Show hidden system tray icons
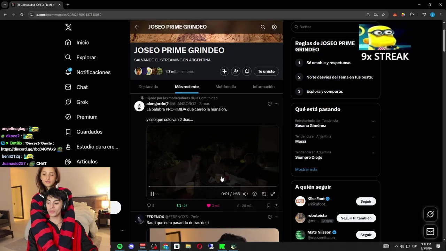 tap(396, 246)
